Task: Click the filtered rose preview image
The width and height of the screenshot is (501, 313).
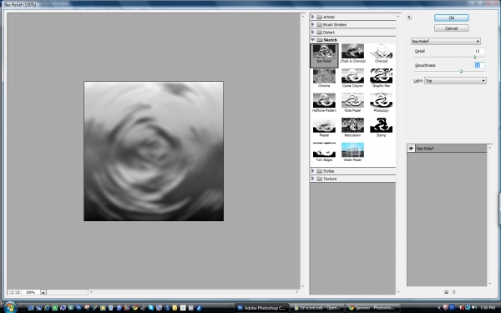Action: tap(154, 151)
